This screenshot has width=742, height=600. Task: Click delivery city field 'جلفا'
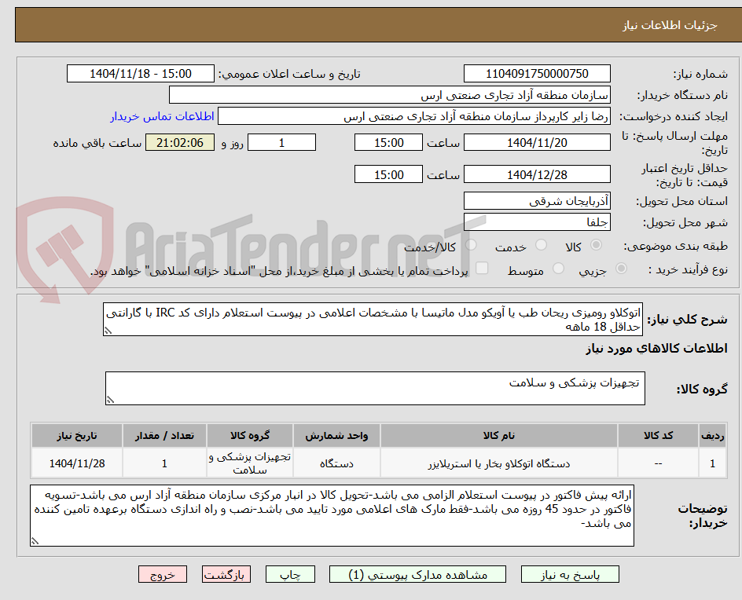(x=537, y=222)
